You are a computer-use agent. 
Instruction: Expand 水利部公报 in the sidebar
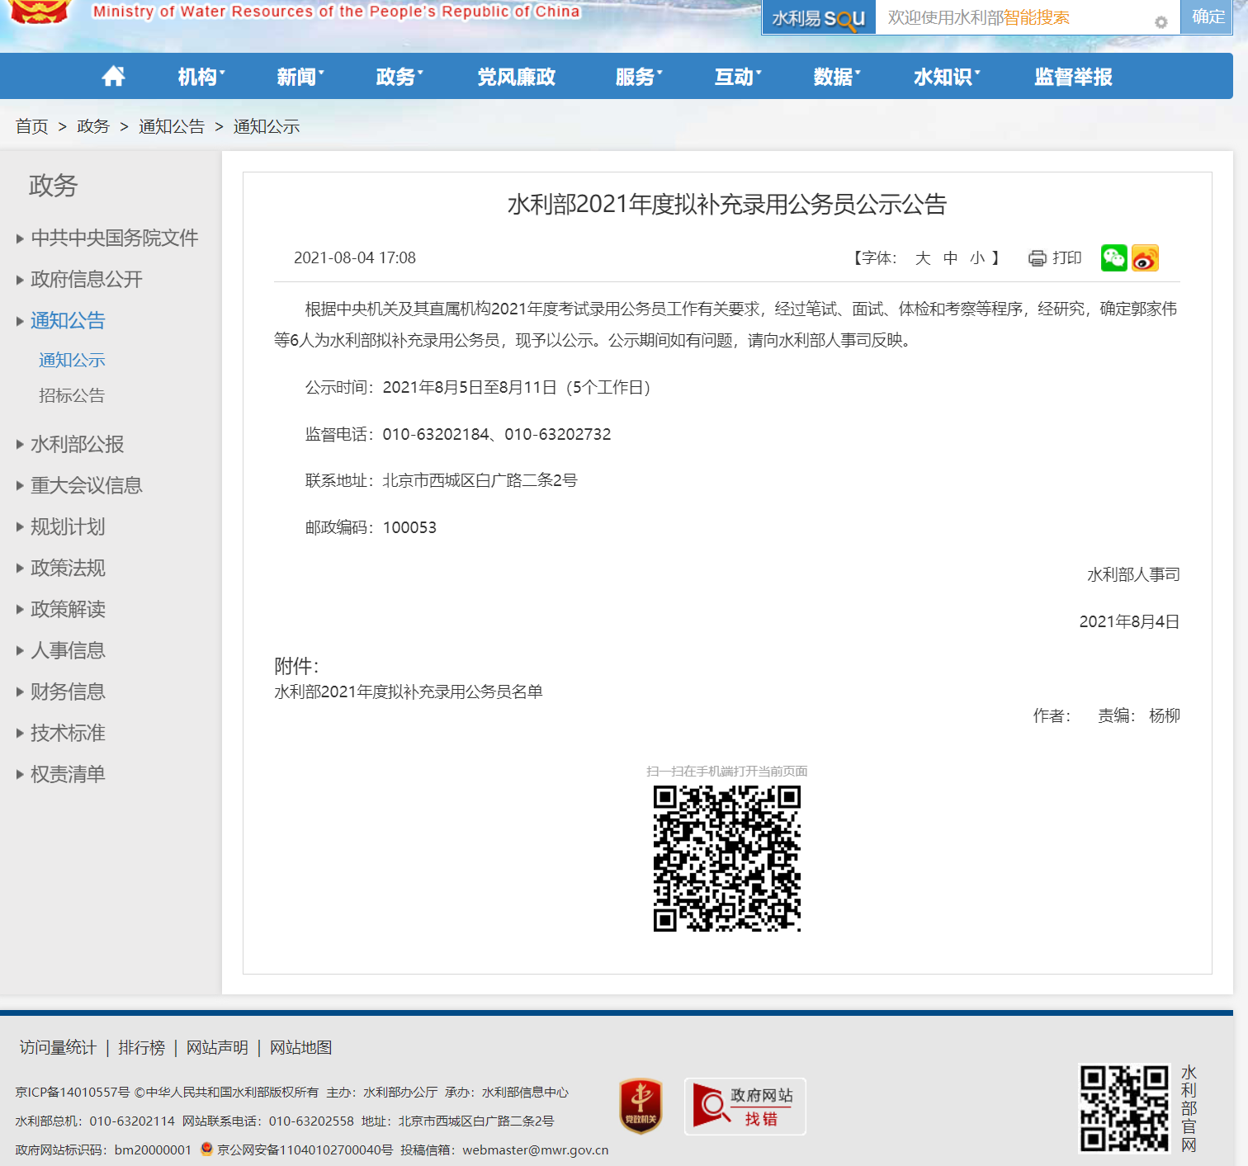click(77, 444)
